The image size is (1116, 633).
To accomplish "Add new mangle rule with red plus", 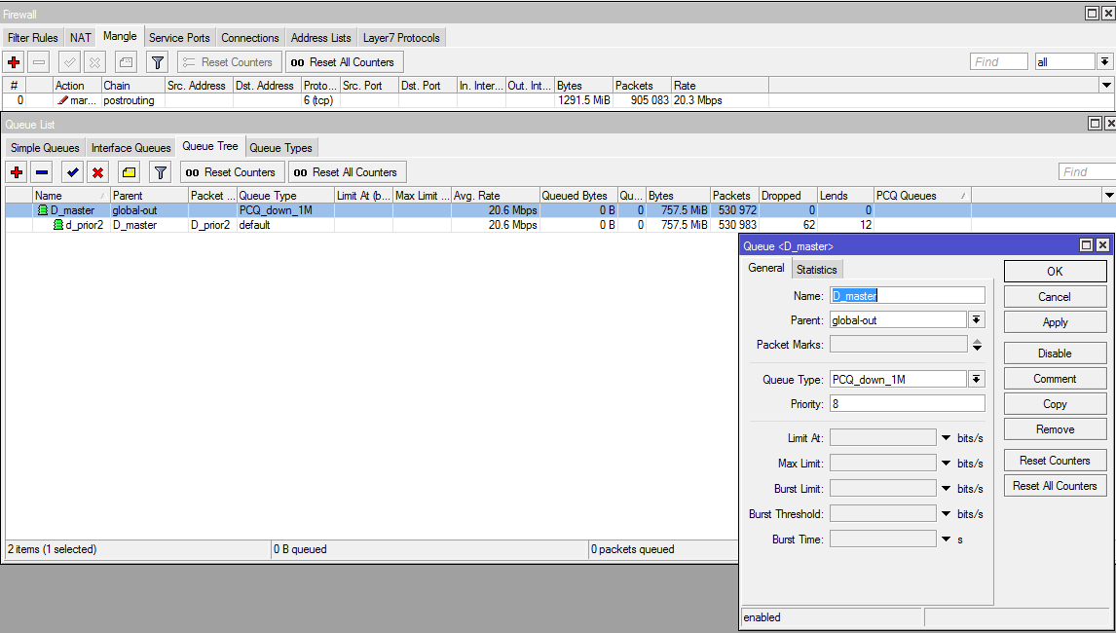I will 14,62.
